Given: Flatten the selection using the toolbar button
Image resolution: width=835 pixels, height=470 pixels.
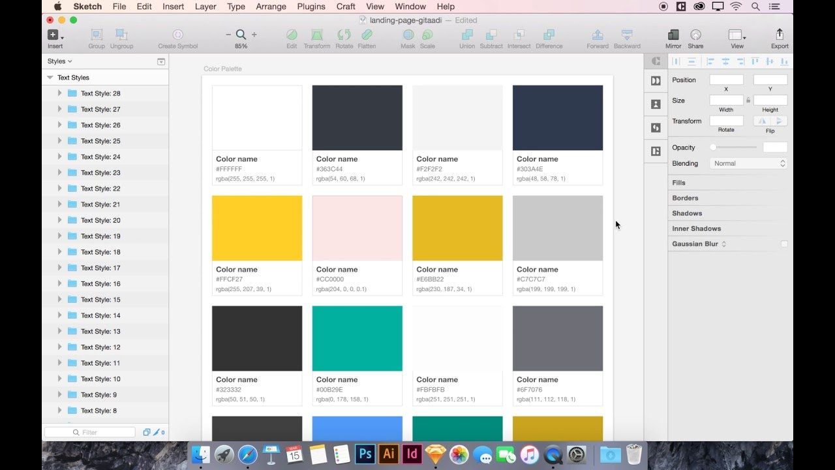Looking at the screenshot, I should click(367, 36).
